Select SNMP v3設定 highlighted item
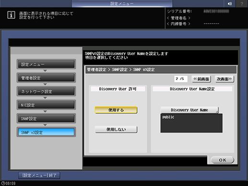The width and height of the screenshot is (248, 186). [x=46, y=132]
